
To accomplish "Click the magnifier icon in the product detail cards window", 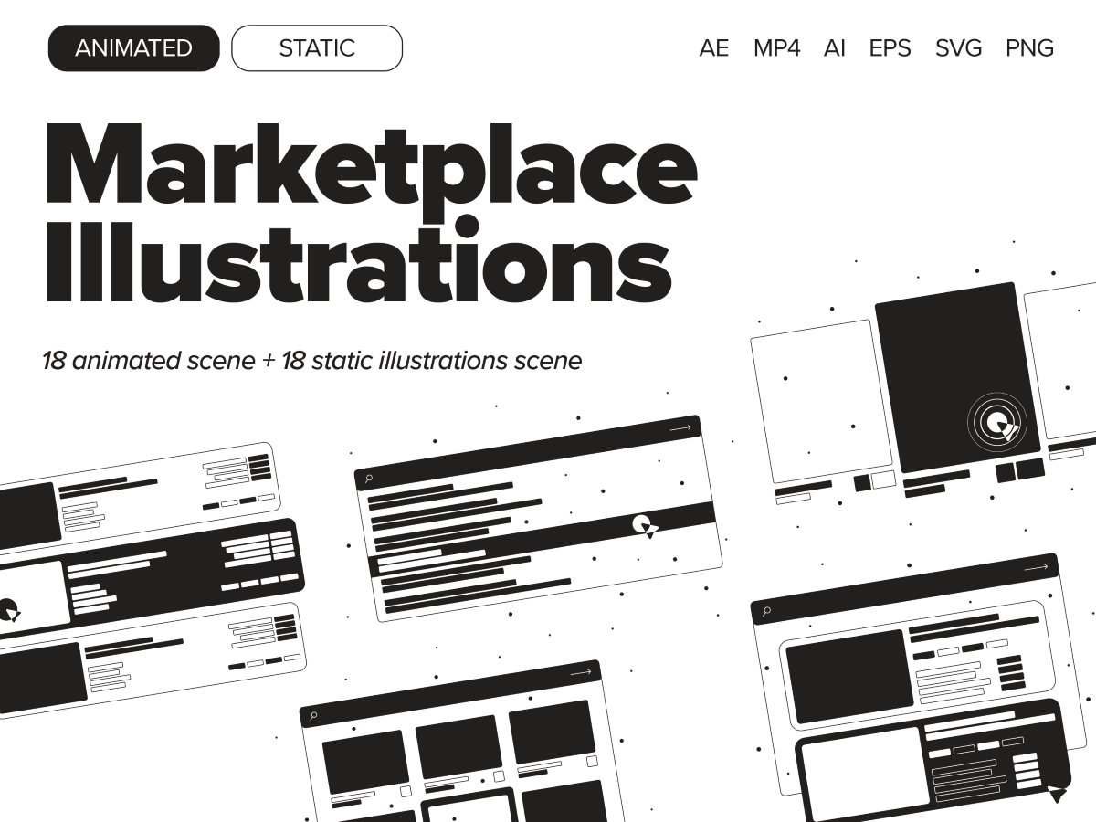I will pyautogui.click(x=766, y=611).
